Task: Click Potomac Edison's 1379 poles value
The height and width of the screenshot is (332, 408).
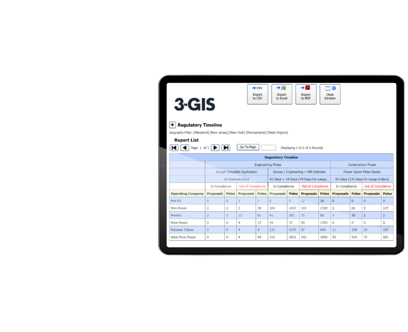Action: [292, 230]
